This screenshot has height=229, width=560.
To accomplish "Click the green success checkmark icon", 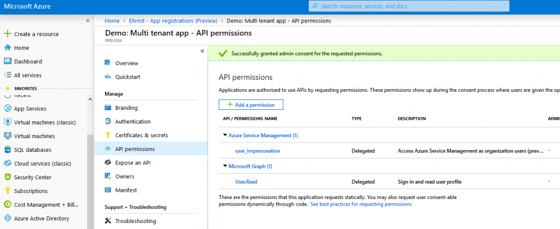I will (x=223, y=54).
